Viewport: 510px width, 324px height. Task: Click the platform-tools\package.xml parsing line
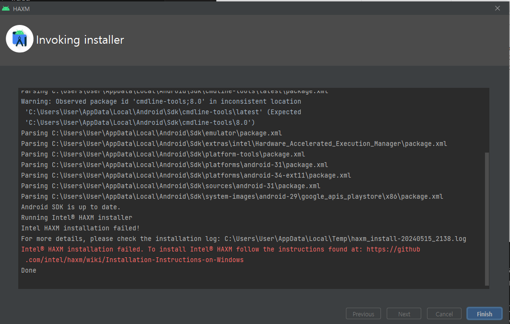[x=163, y=154]
